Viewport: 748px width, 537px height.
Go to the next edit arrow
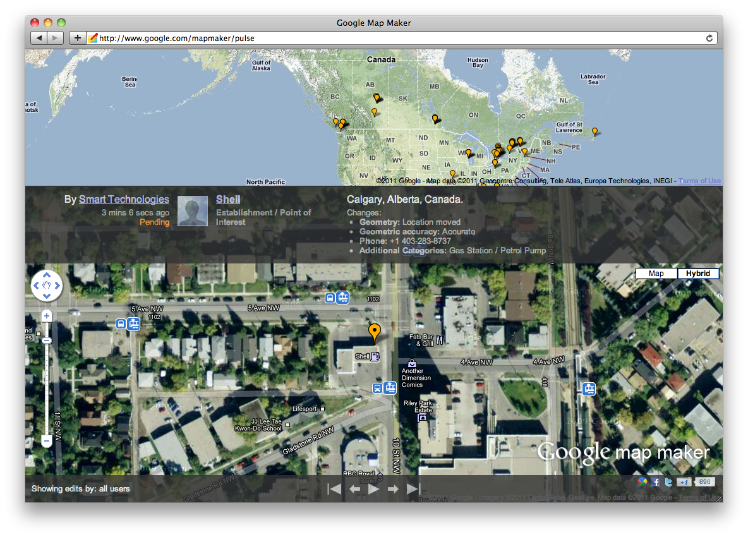pos(393,489)
